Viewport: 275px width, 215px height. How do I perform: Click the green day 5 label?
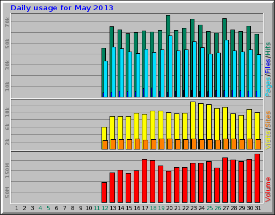pos(48,208)
